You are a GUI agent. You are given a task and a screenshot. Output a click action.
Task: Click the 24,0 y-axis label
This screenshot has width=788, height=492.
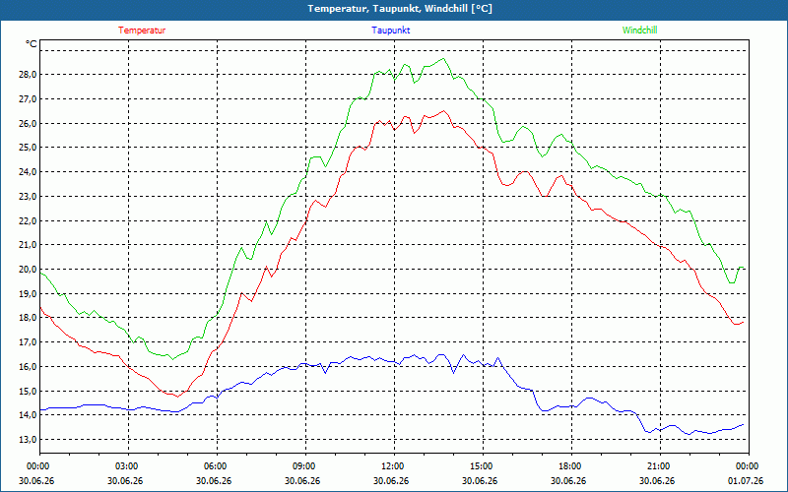[28, 171]
